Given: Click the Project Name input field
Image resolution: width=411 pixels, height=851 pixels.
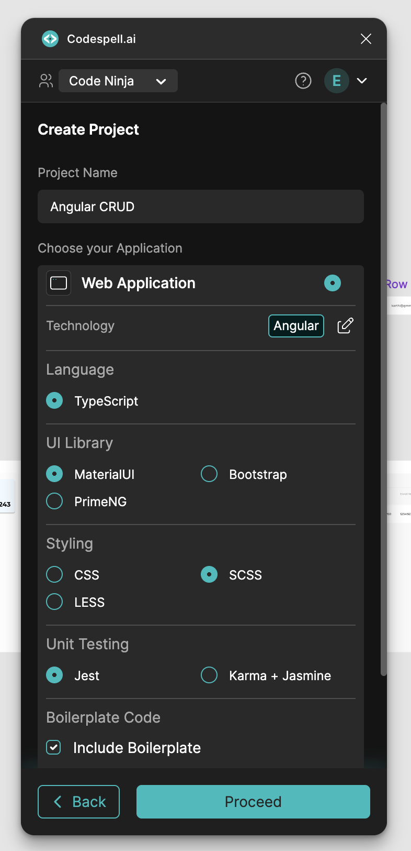Looking at the screenshot, I should coord(201,206).
